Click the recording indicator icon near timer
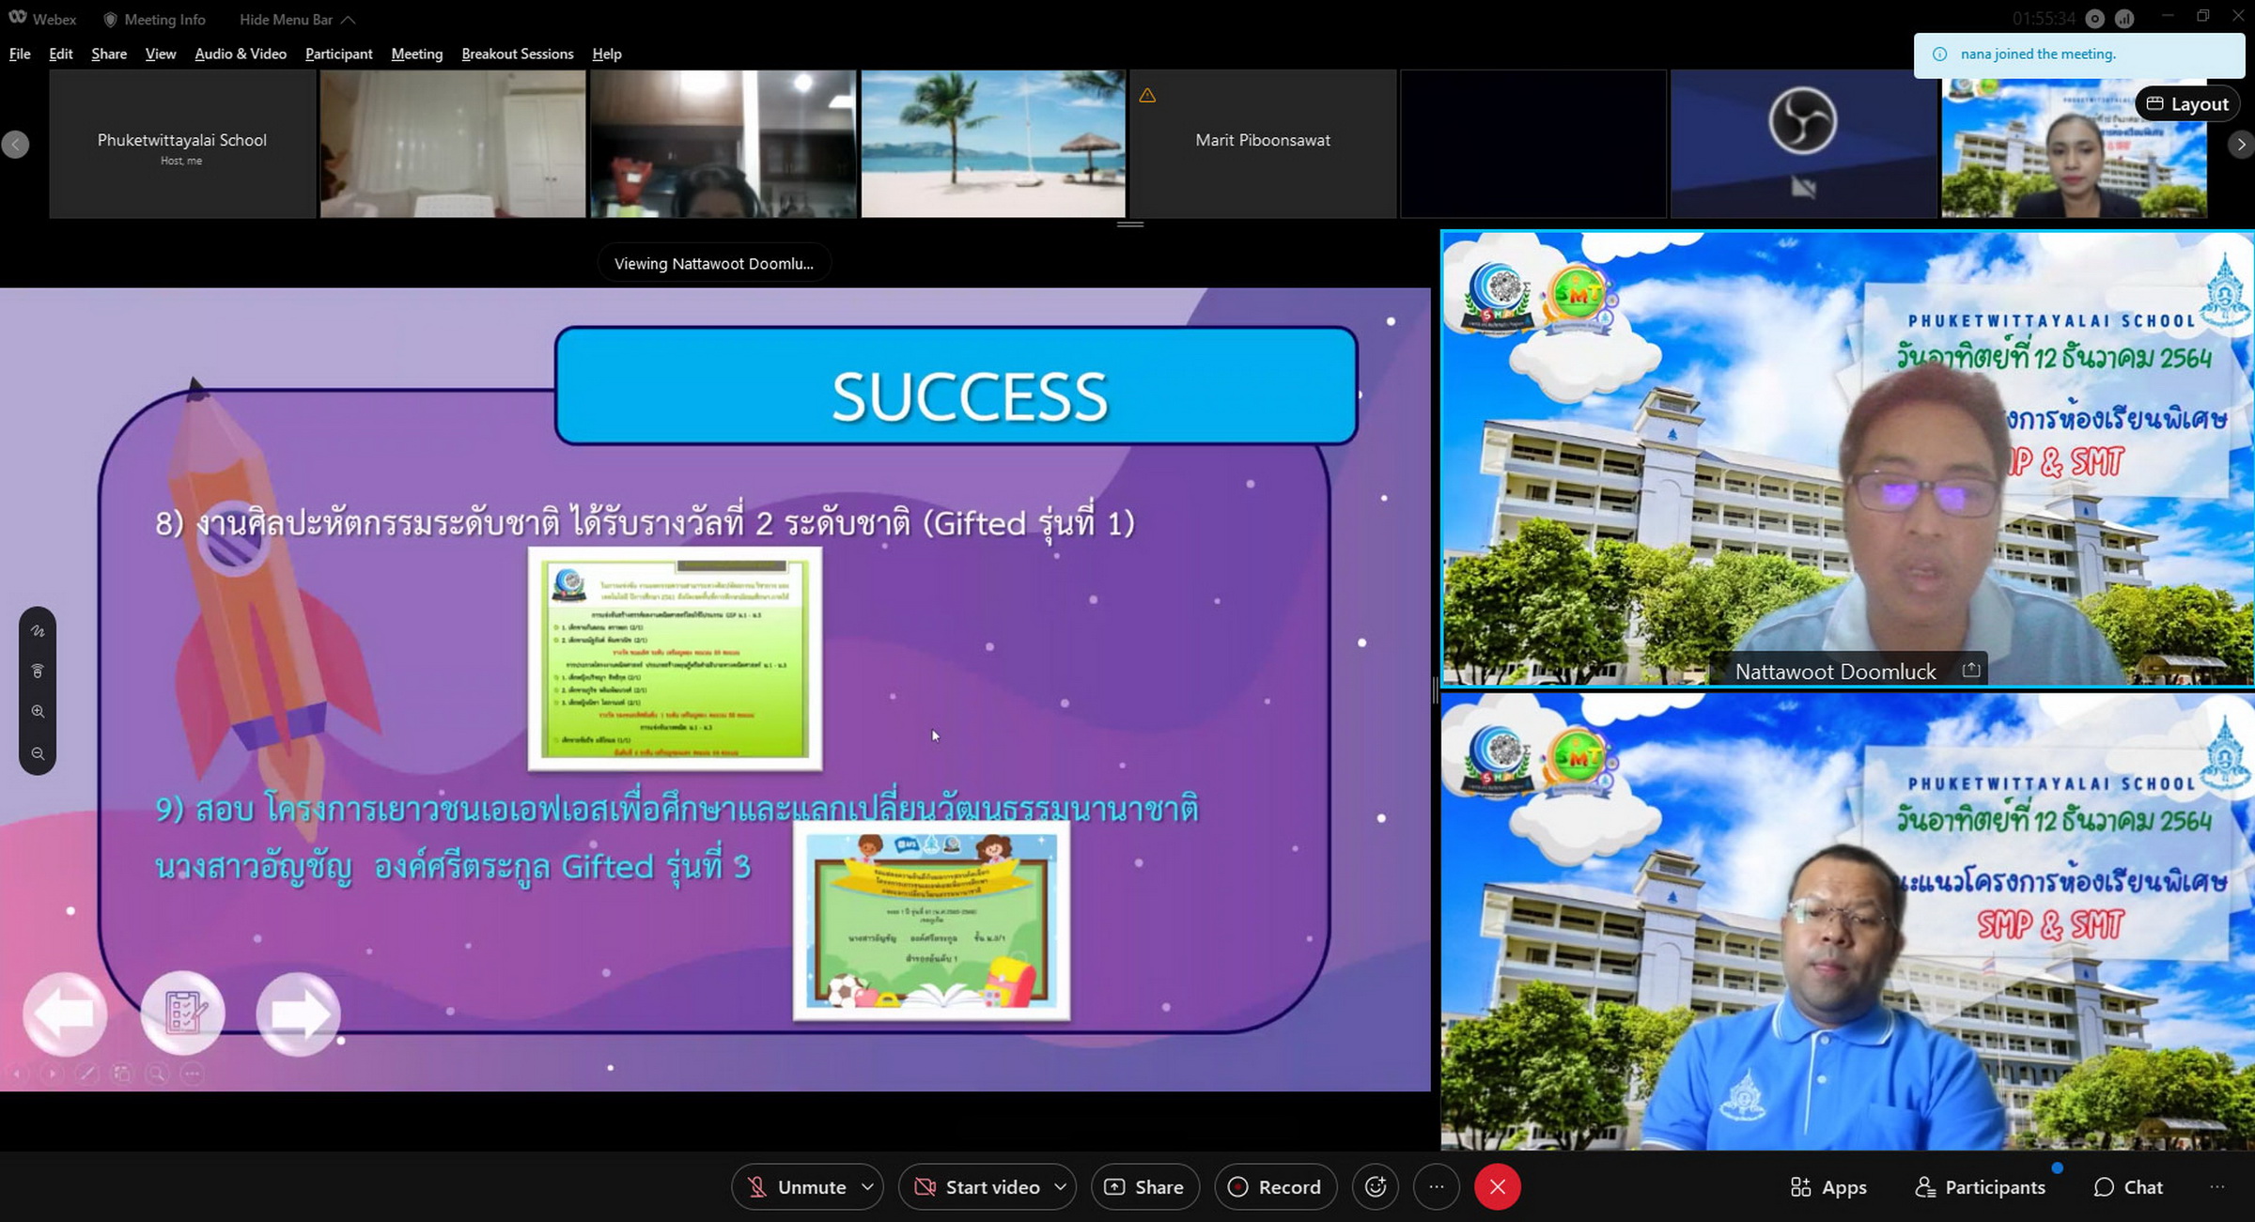This screenshot has width=2255, height=1222. [x=2095, y=19]
